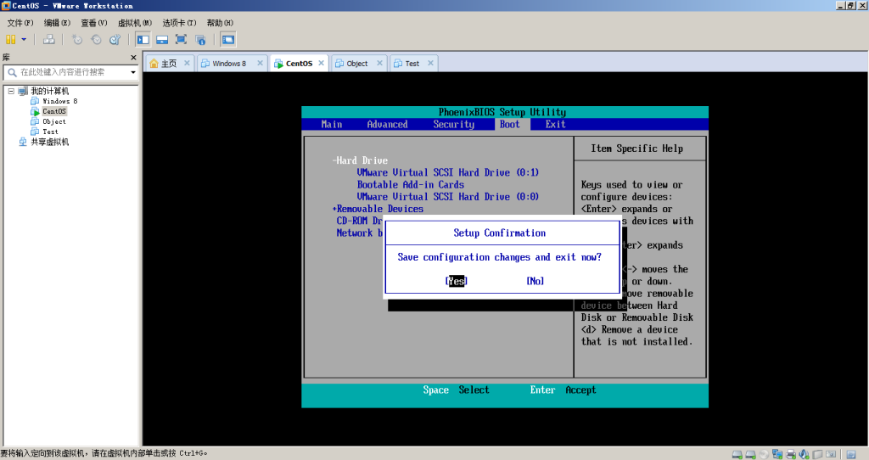Click the CentOS tab VM icon
Viewport: 869px width, 460px height.
(x=278, y=64)
